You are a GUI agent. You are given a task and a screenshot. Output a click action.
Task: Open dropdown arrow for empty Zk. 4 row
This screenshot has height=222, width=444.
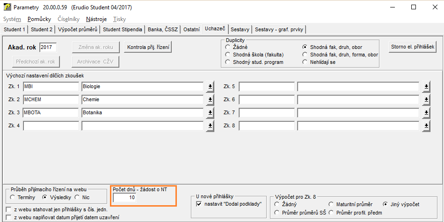pos(210,126)
